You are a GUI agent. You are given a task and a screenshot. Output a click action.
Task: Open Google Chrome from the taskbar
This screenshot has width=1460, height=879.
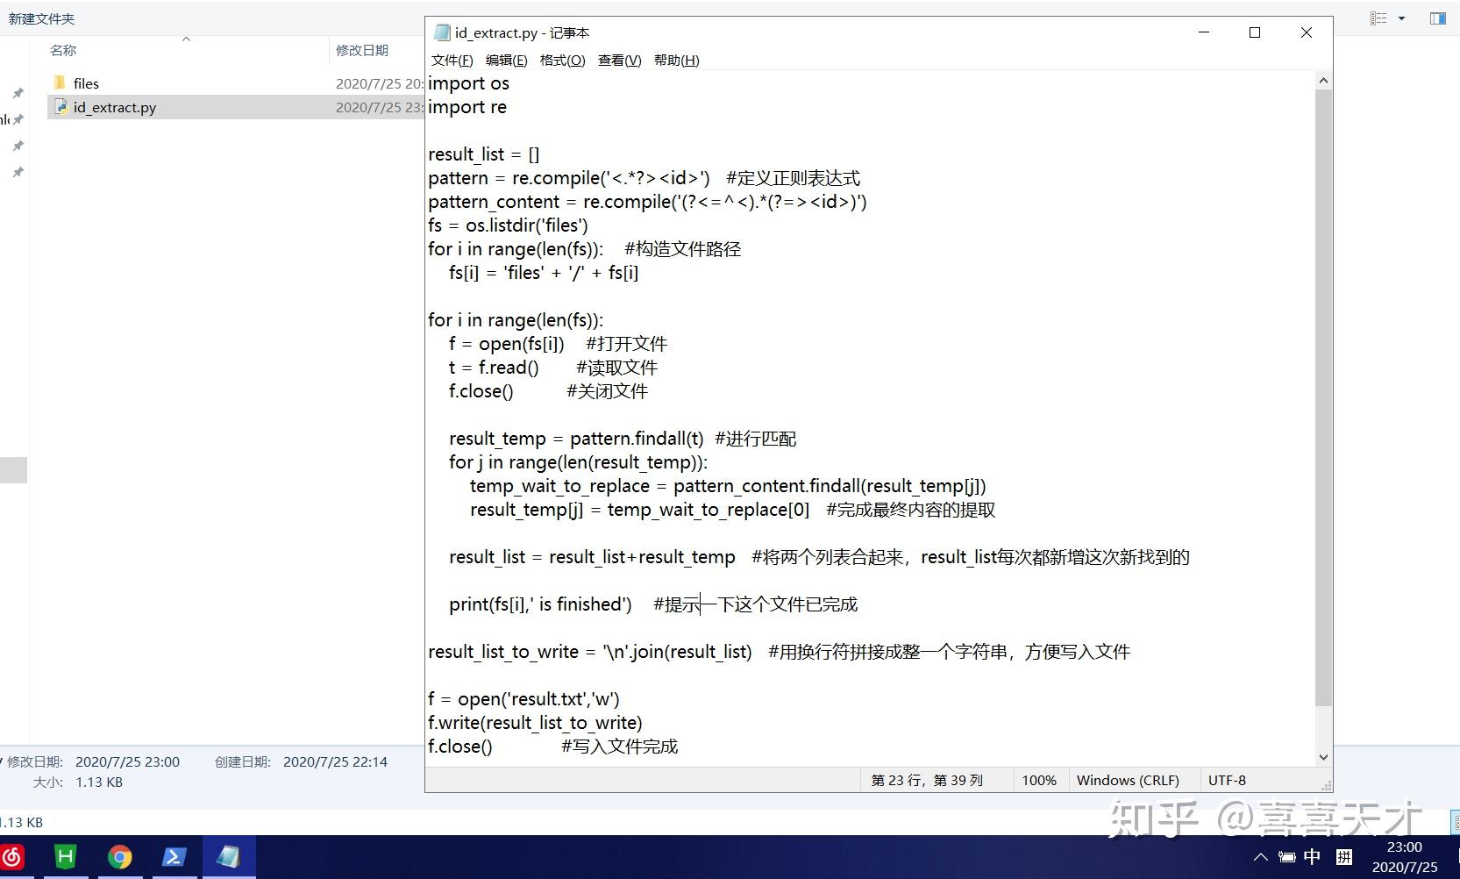click(120, 856)
